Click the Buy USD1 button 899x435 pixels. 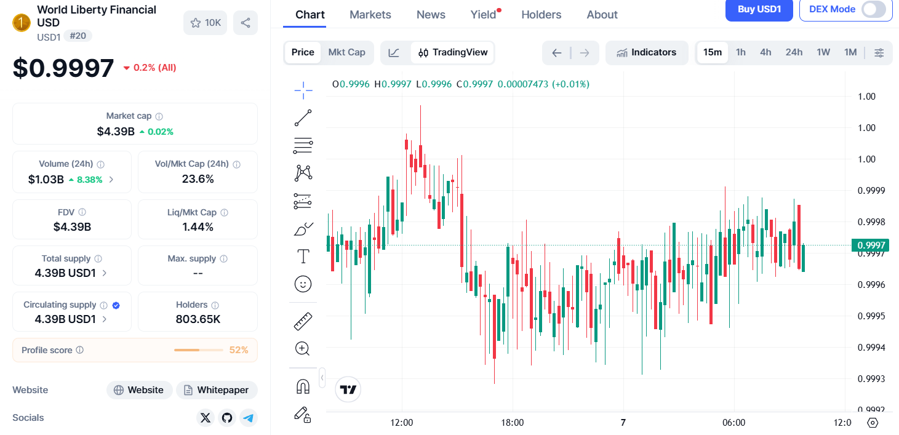click(759, 9)
